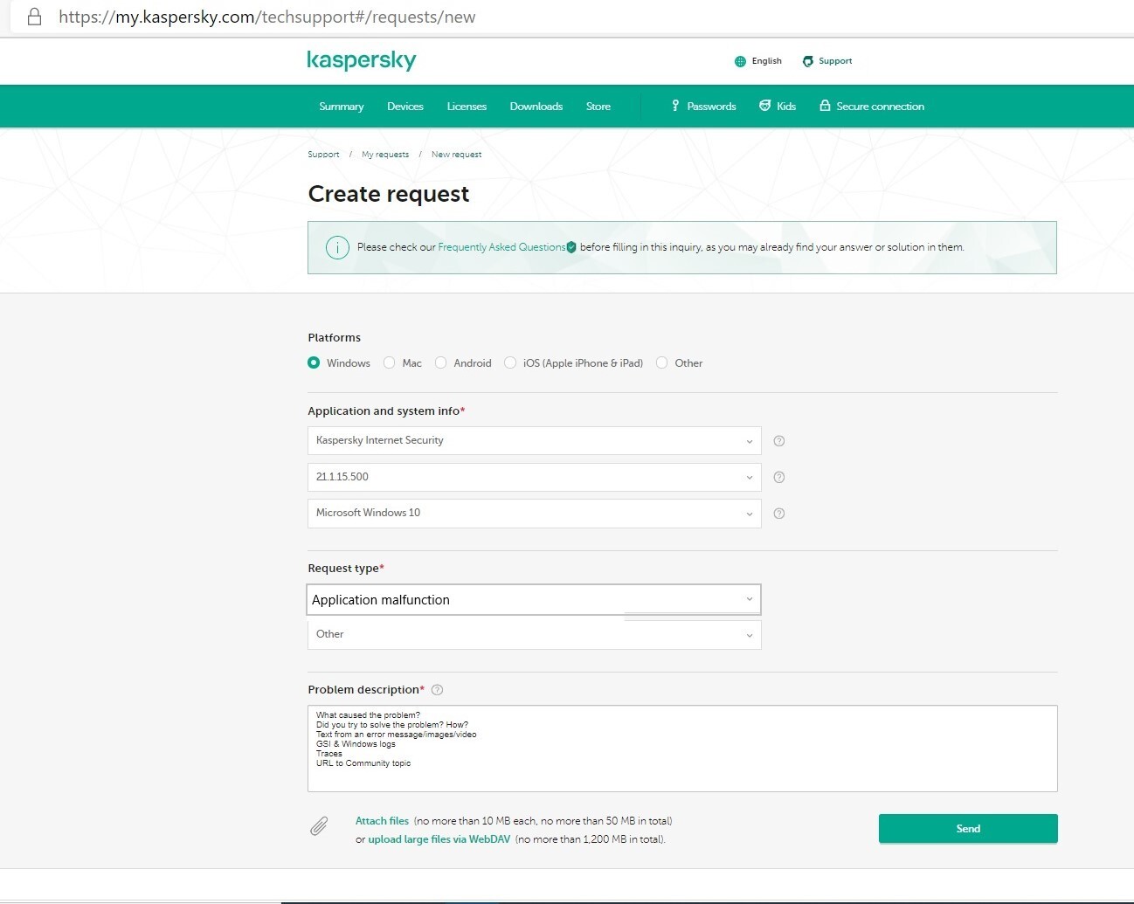Click the help icon beside Kaspersky Internet Security
Image resolution: width=1134 pixels, height=904 pixels.
tap(779, 441)
